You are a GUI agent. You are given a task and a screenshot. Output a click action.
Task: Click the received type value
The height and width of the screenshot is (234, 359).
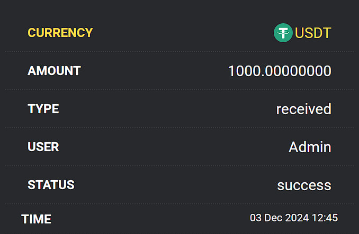(303, 109)
